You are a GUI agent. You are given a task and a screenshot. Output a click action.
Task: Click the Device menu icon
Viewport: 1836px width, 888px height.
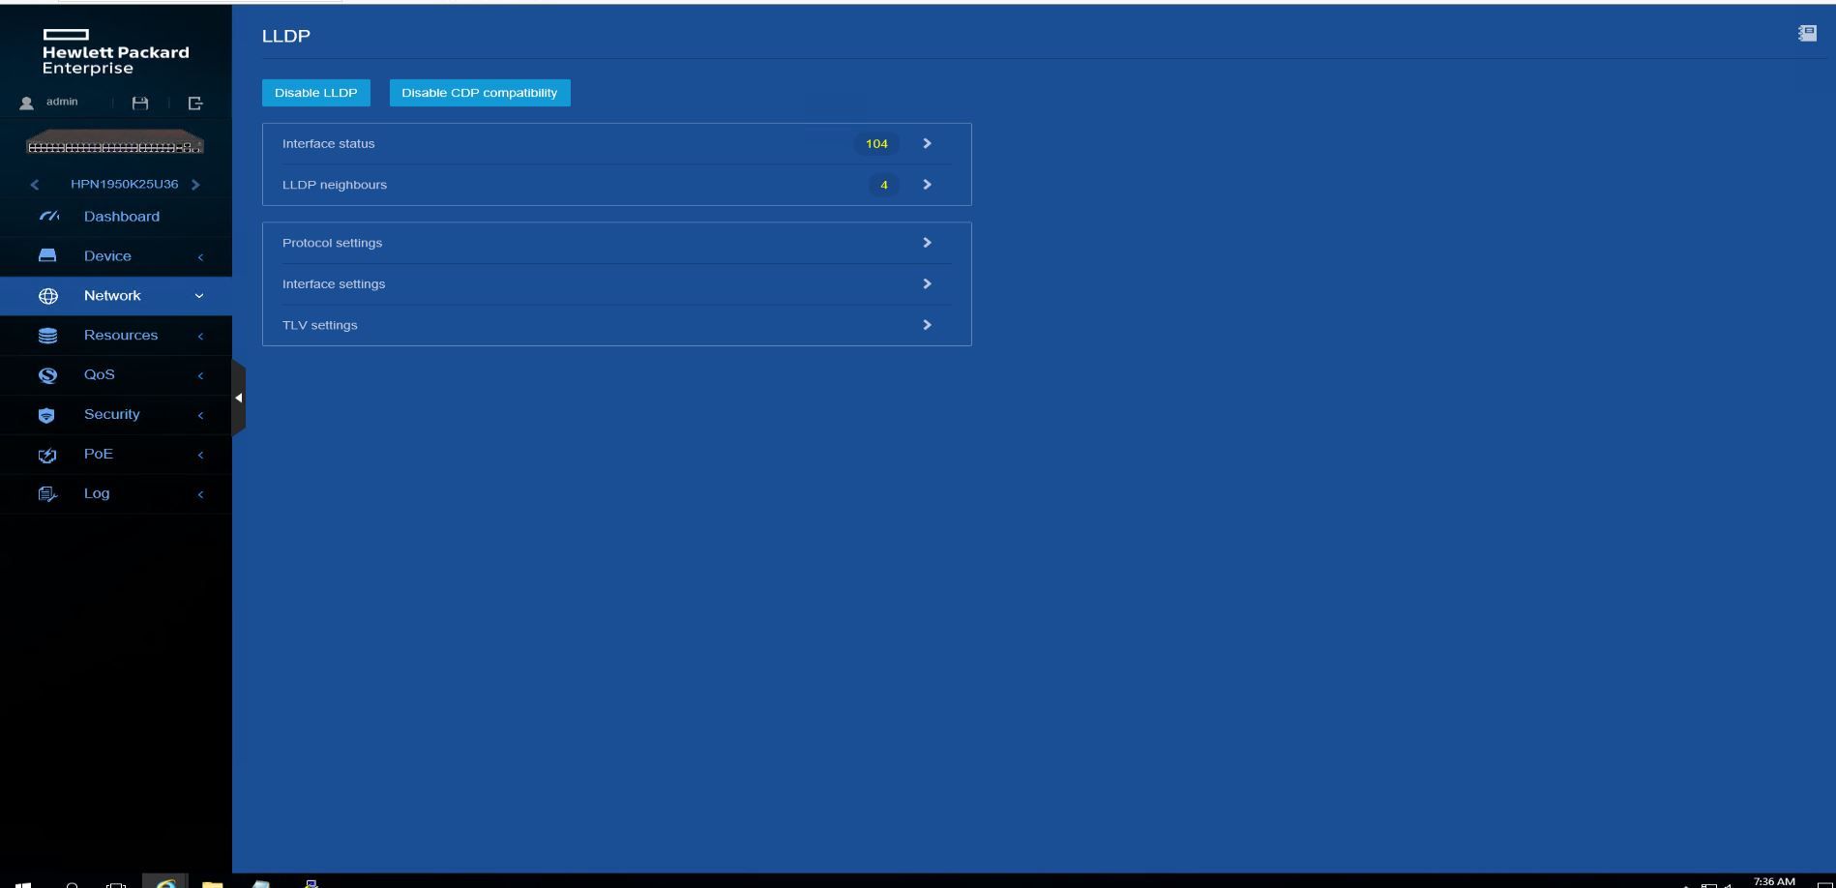pos(47,256)
